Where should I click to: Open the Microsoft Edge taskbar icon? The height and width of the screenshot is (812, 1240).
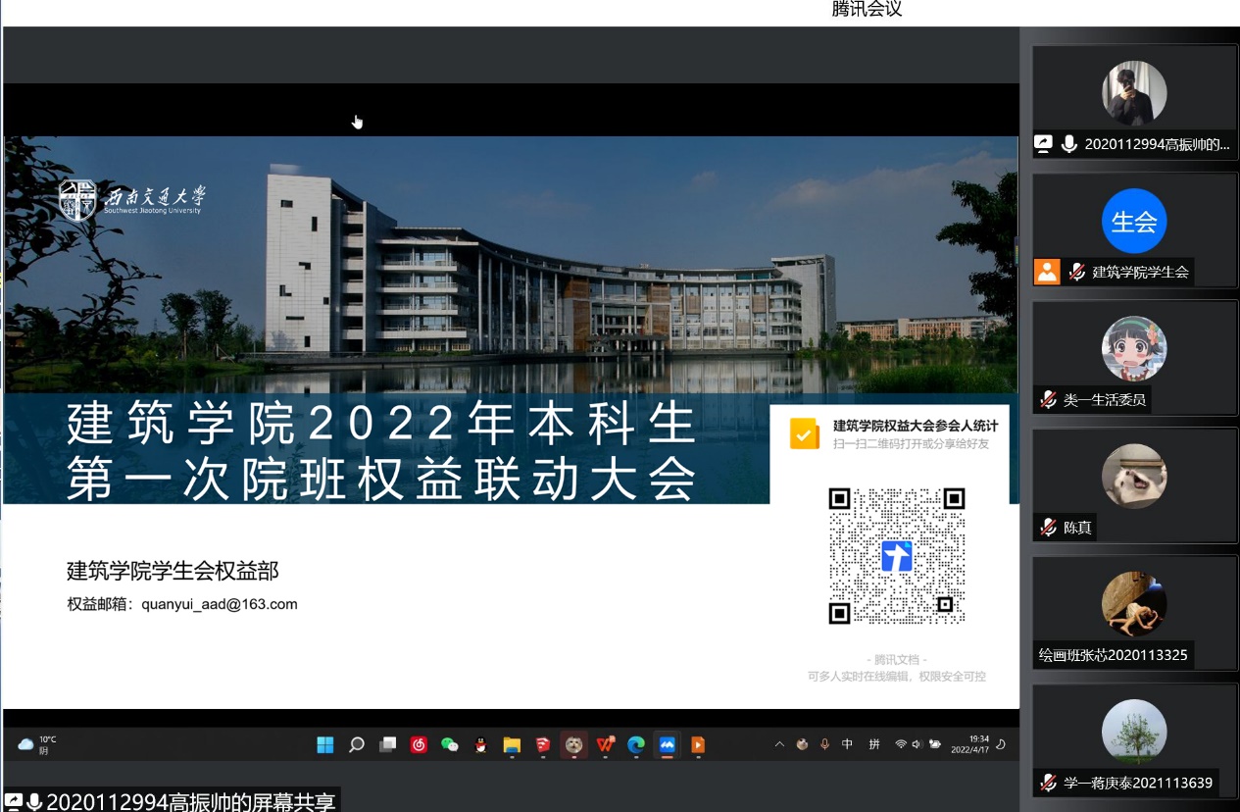point(635,745)
